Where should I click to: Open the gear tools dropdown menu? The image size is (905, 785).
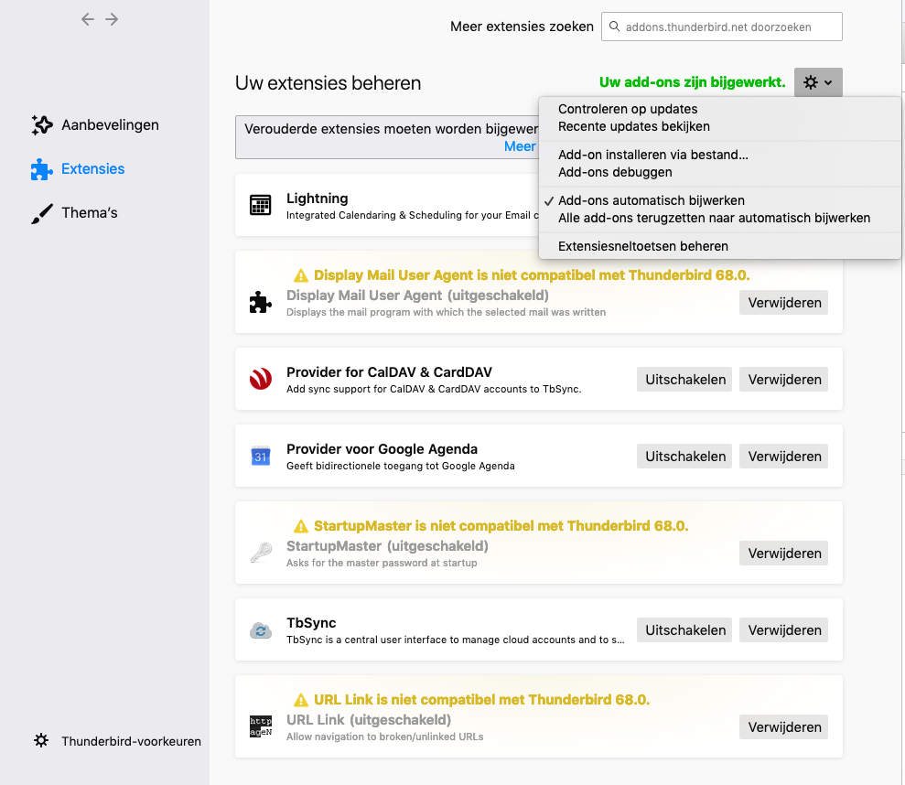817,82
